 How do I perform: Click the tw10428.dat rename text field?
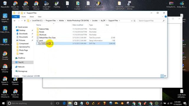(45, 43)
